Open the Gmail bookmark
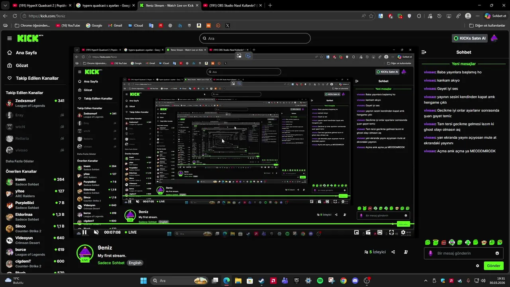510x287 pixels. pyautogui.click(x=115, y=26)
